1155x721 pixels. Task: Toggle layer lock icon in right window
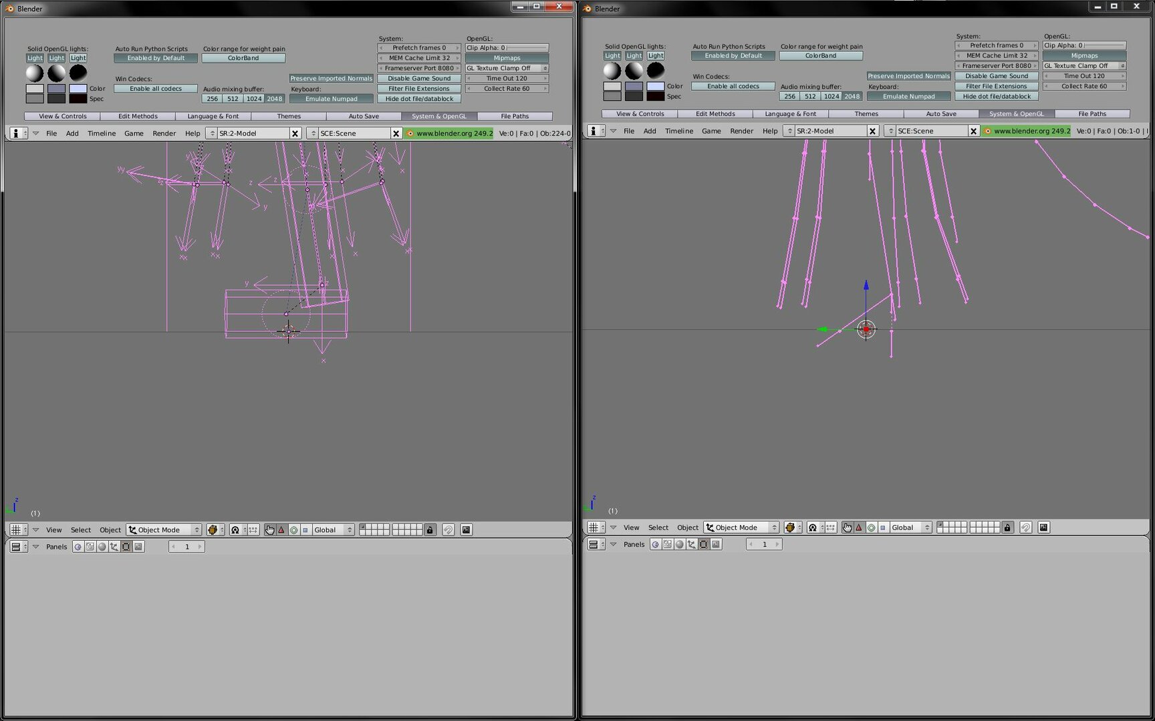click(x=1007, y=527)
